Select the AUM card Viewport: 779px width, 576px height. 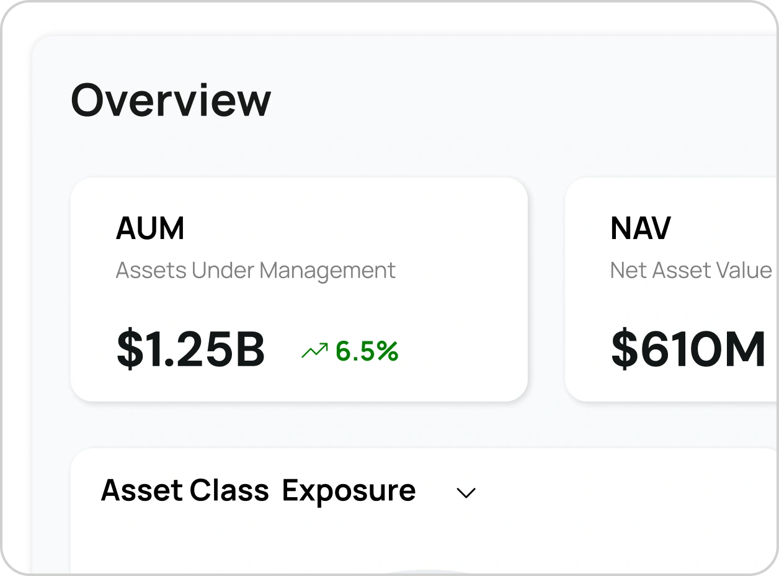click(300, 289)
